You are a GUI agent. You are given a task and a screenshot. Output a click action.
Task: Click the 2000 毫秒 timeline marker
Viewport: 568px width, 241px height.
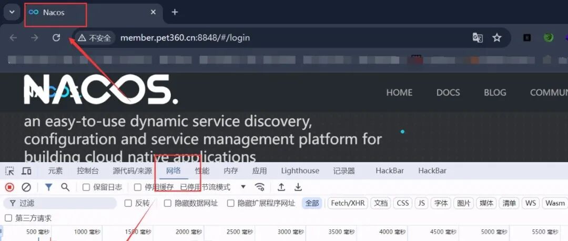(x=188, y=232)
